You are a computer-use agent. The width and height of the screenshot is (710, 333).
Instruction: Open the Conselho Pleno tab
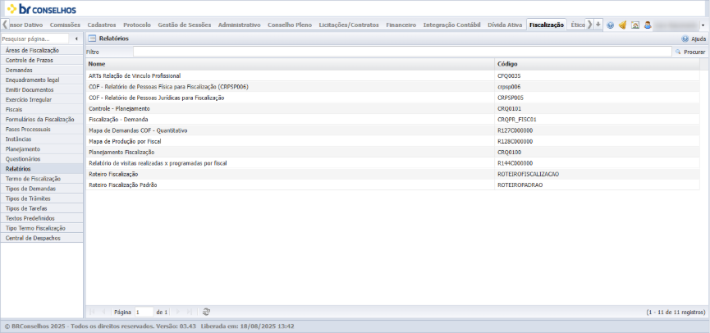pyautogui.click(x=290, y=25)
